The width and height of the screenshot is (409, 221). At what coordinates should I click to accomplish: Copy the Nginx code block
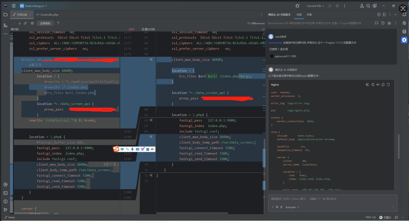pyautogui.click(x=383, y=85)
